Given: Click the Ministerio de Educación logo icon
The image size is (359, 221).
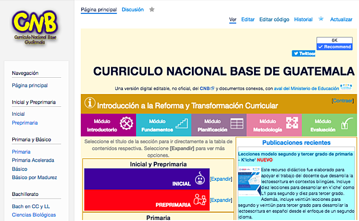Looking at the screenshot, I should (x=346, y=87).
